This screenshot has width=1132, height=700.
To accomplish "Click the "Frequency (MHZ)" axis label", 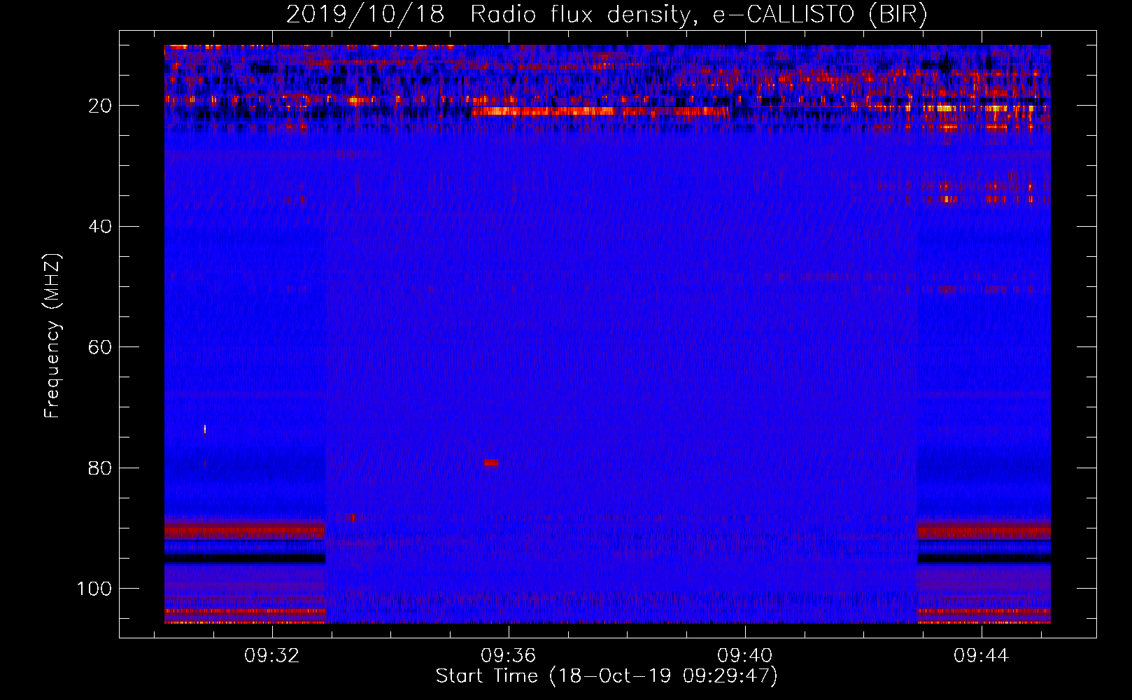I will click(x=52, y=336).
